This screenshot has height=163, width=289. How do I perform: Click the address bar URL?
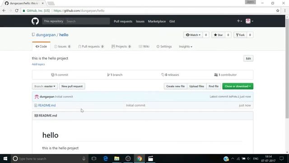coord(79,11)
